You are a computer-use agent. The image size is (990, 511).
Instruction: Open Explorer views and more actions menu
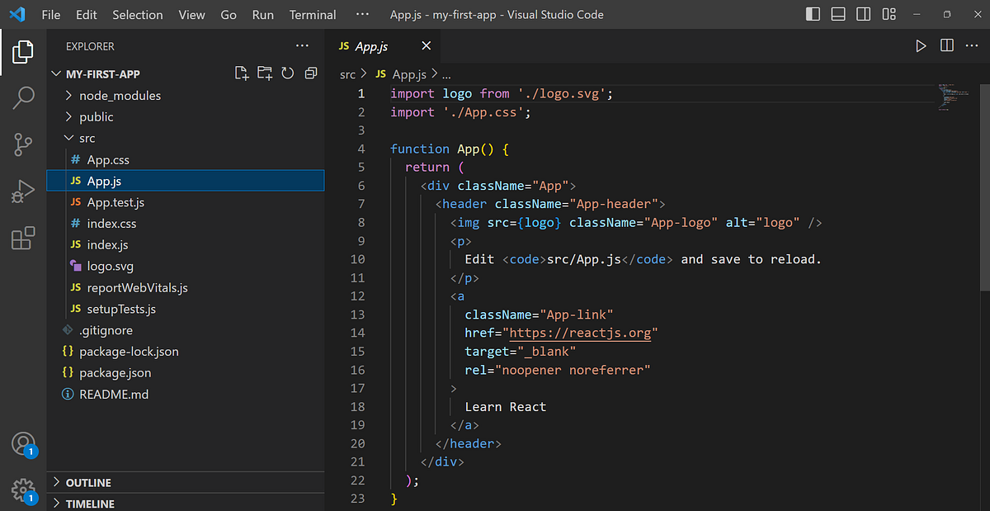pos(302,46)
